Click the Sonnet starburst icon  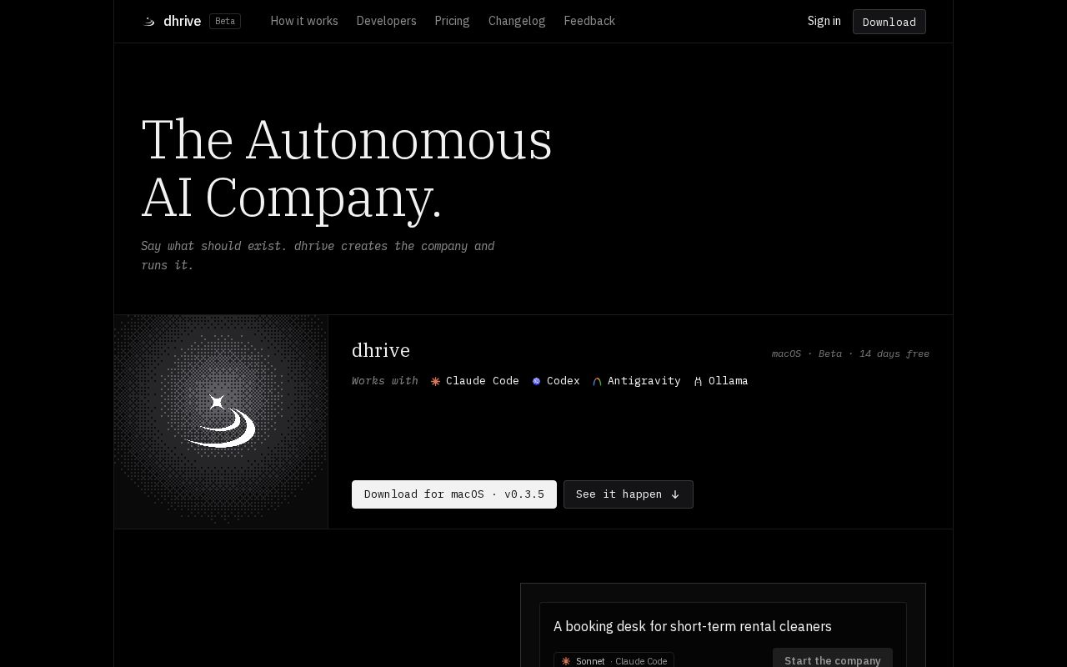point(566,661)
